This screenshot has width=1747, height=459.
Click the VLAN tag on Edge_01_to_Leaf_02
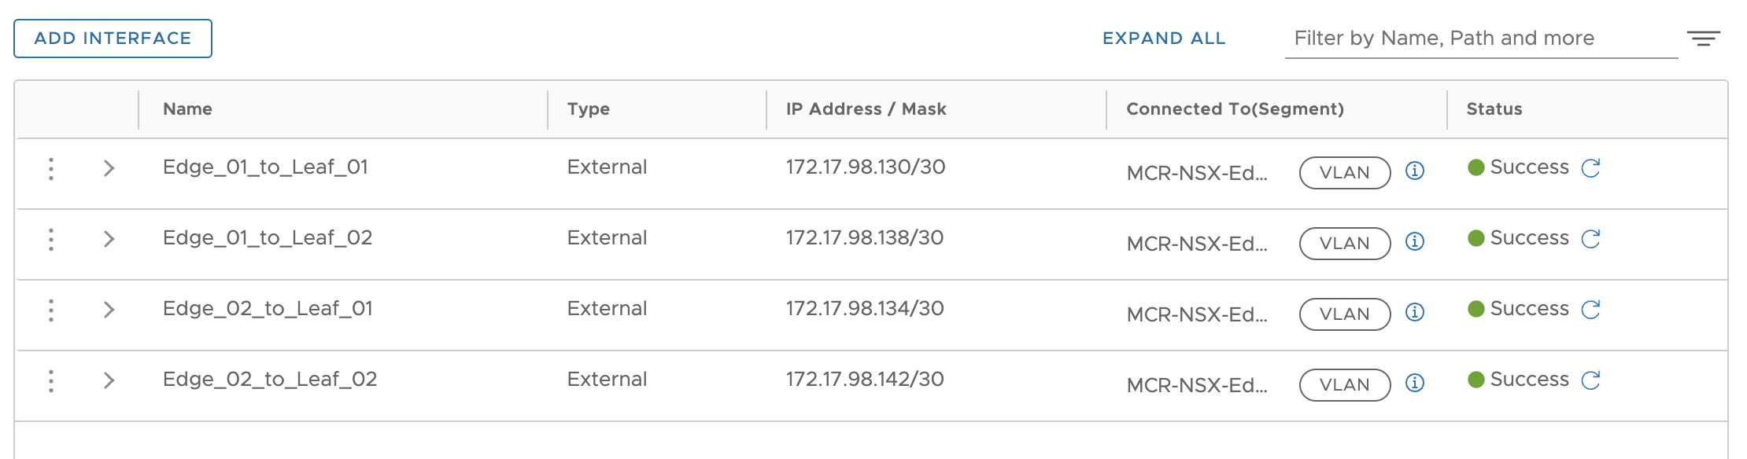click(1345, 244)
